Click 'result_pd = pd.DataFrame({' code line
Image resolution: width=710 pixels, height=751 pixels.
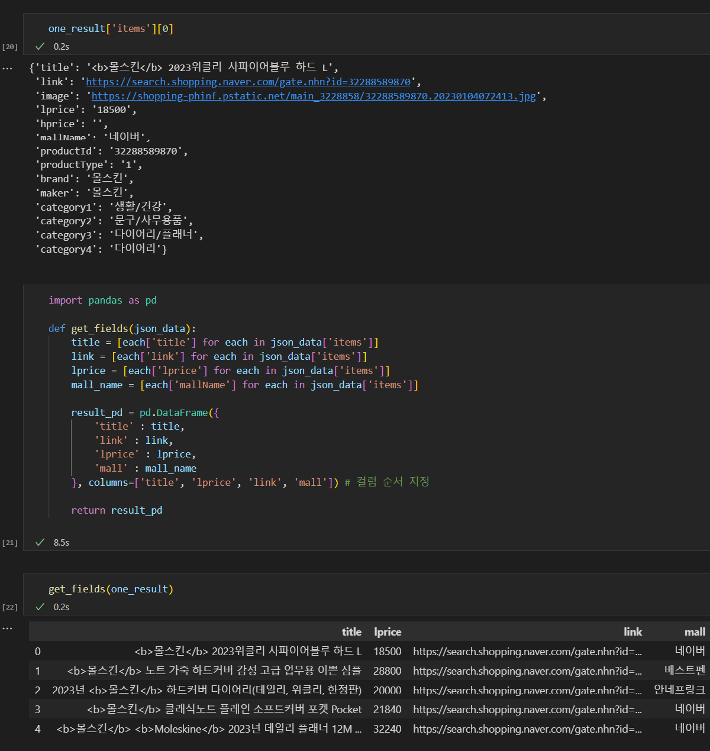[x=145, y=412]
